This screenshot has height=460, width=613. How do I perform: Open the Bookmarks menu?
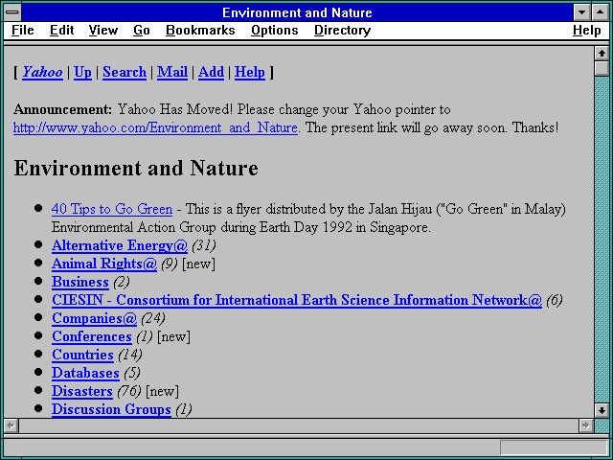[x=200, y=30]
